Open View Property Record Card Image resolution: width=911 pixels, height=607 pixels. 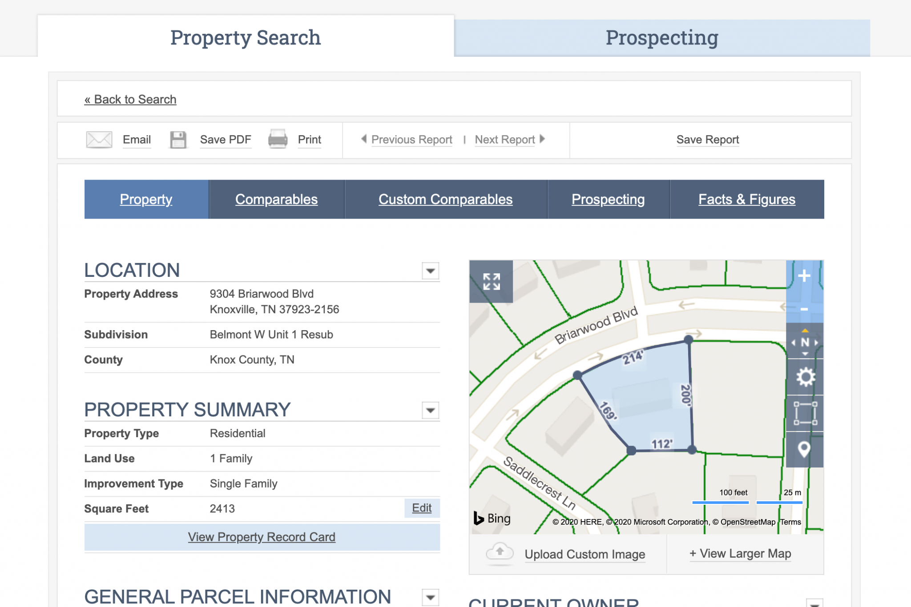[262, 537]
